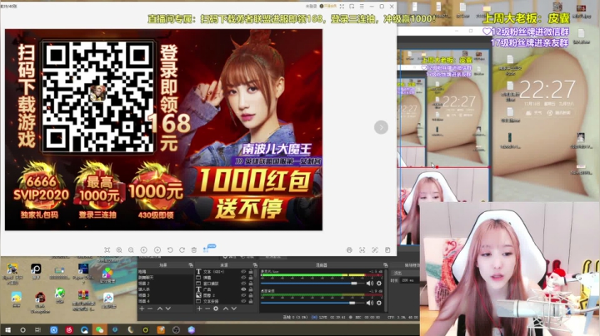Pop out the OBS mixer dock panel
The height and width of the screenshot is (336, 600).
coord(385,265)
